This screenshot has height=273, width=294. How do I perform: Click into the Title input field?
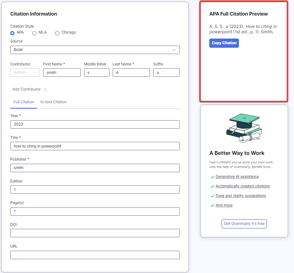tap(95, 146)
